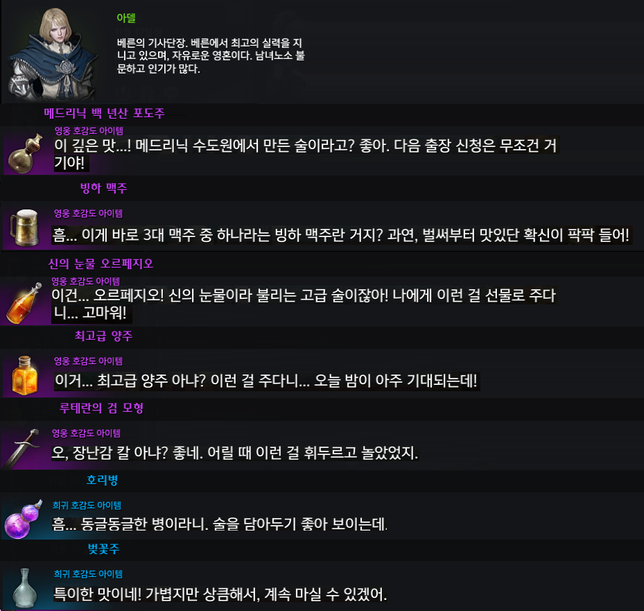Viewport: 644px width, 611px height.
Task: Click the 최고급 양주 square liquor bottle icon
Action: (x=25, y=375)
